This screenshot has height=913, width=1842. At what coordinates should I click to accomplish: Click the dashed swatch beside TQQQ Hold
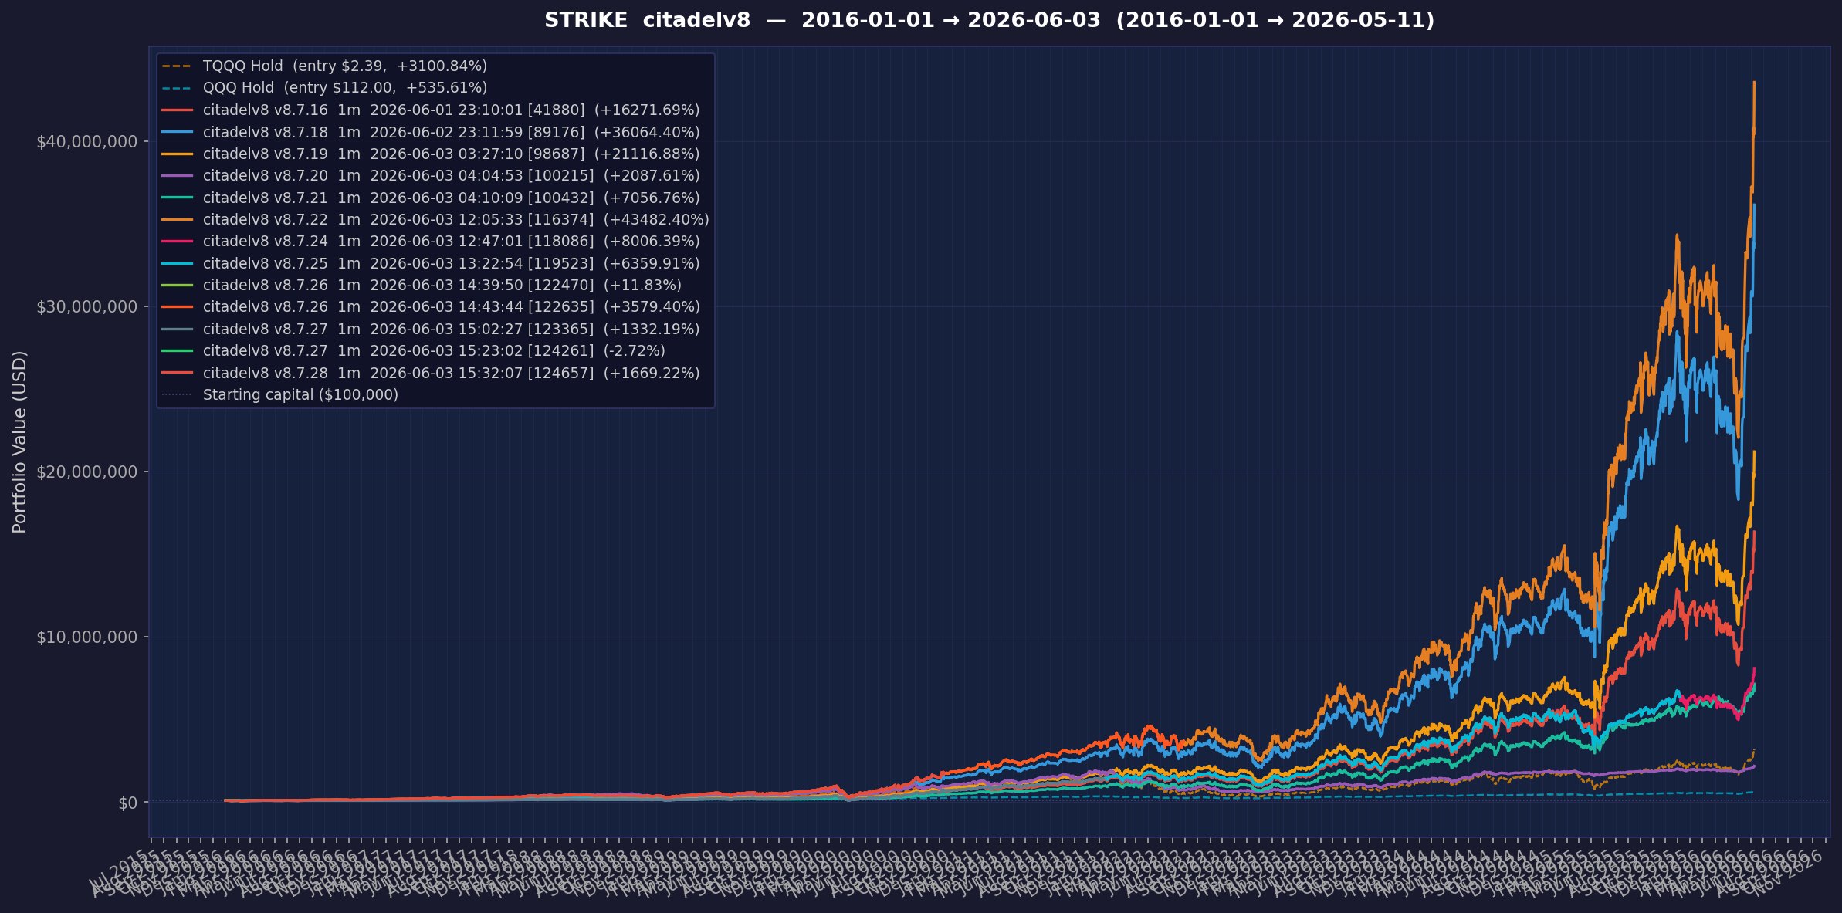click(x=177, y=66)
